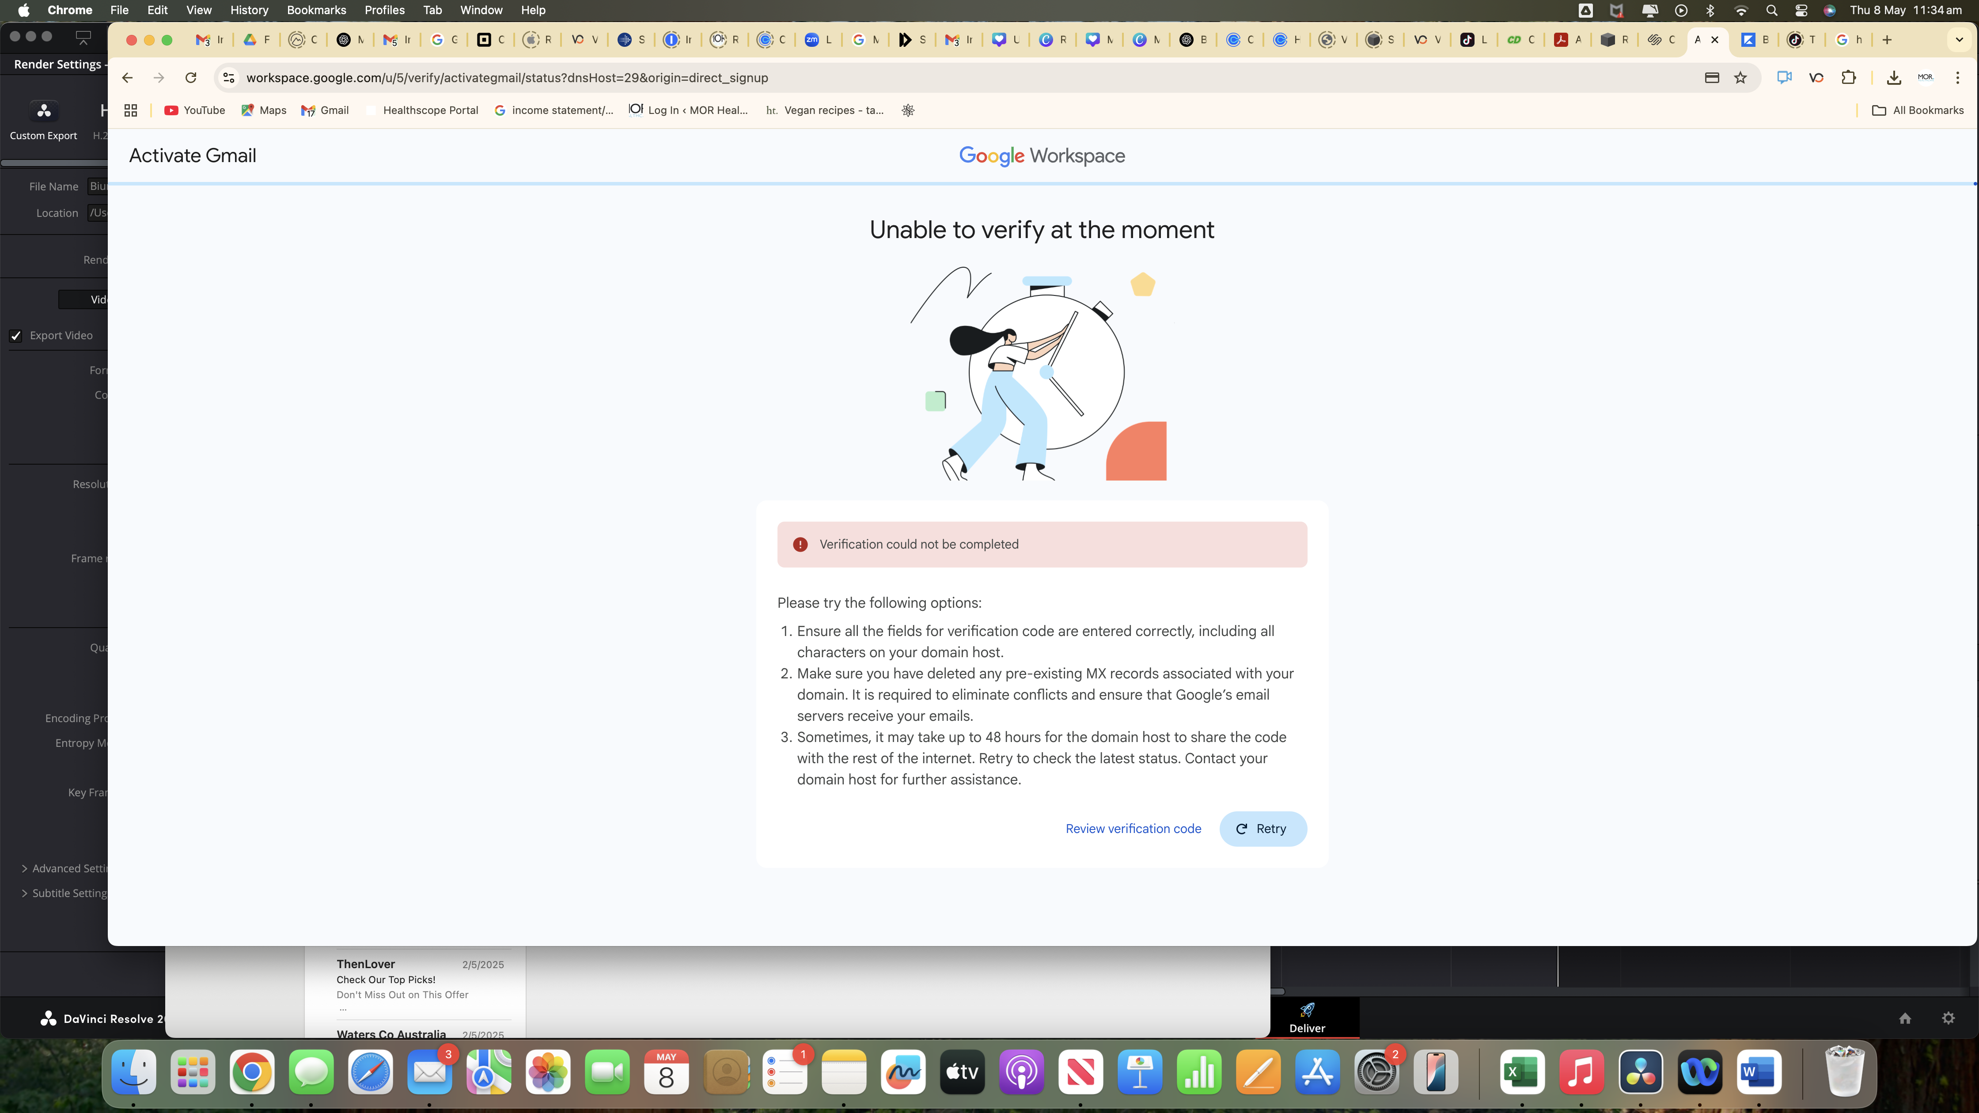The image size is (1979, 1113).
Task: Click the browser reload page icon
Action: pos(190,78)
